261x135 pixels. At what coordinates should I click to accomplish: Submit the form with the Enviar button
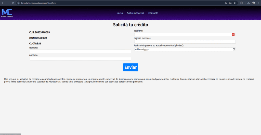point(130,67)
